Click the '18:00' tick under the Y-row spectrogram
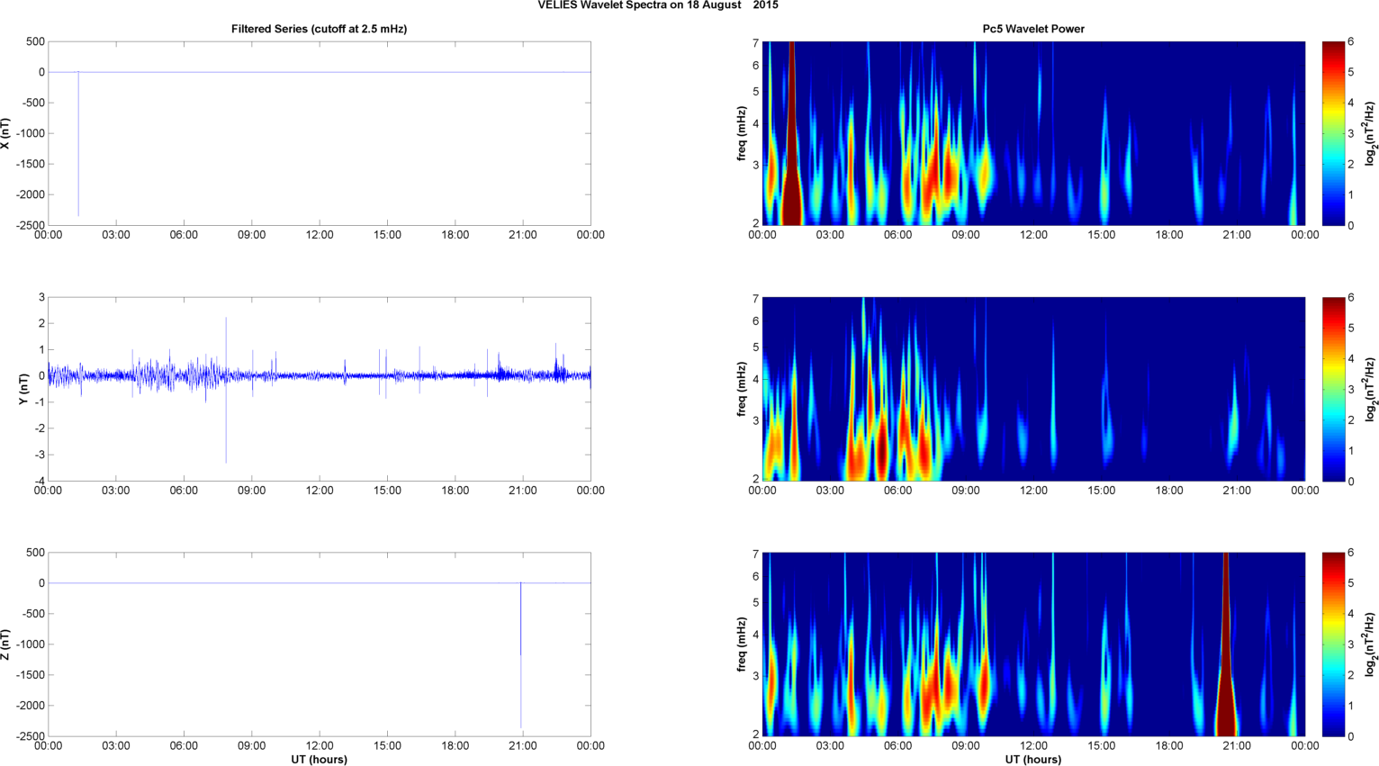The image size is (1379, 766). click(1169, 491)
